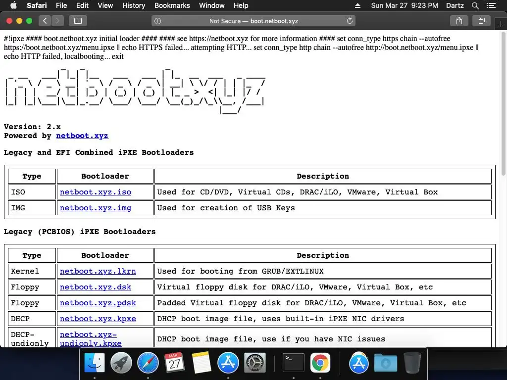Click netboot.xyz.kpxe DHCP link
This screenshot has width=507, height=380.
(98, 319)
